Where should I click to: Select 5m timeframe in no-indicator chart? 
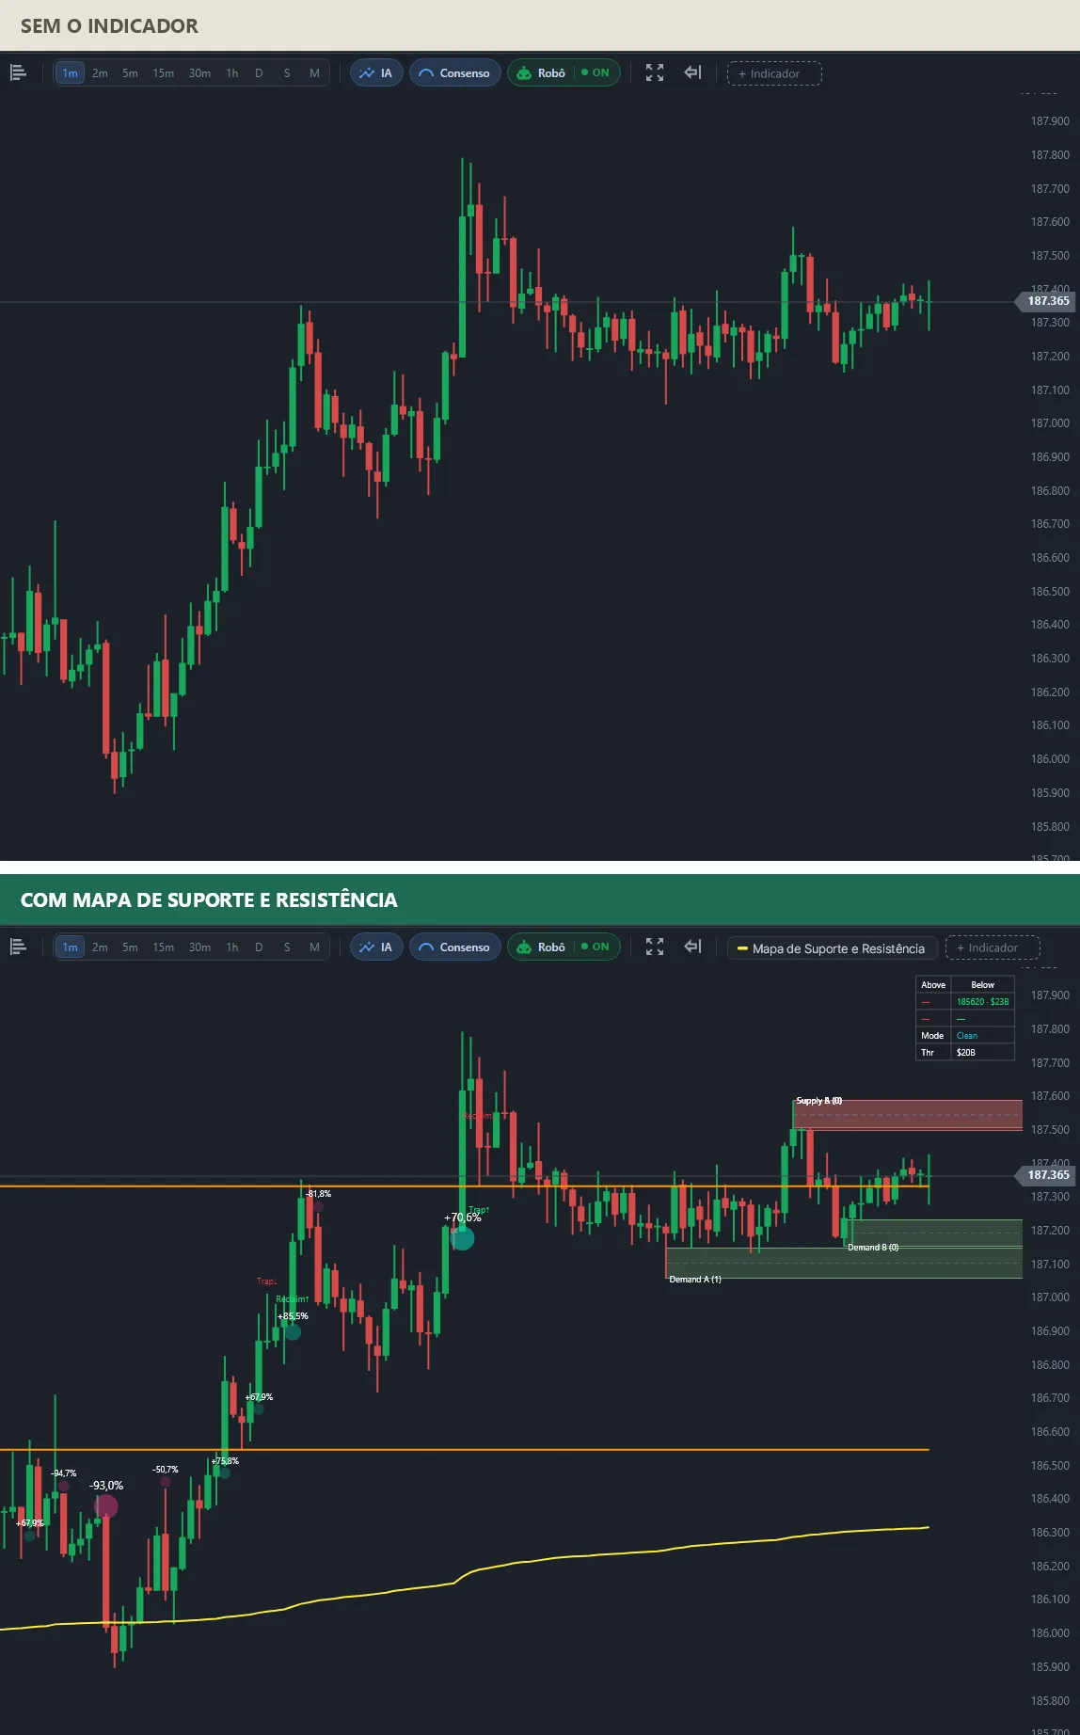tap(130, 72)
